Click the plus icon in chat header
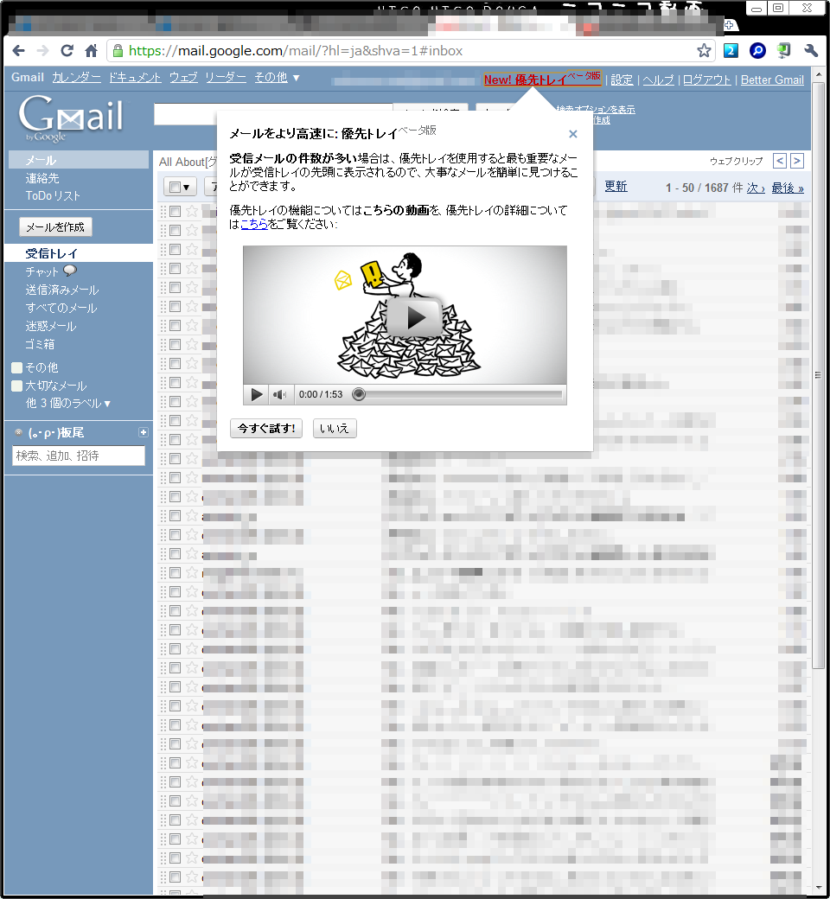Viewport: 830px width, 899px height. 144,432
